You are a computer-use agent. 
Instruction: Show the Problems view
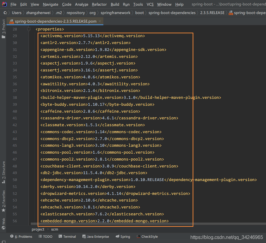click(21, 236)
